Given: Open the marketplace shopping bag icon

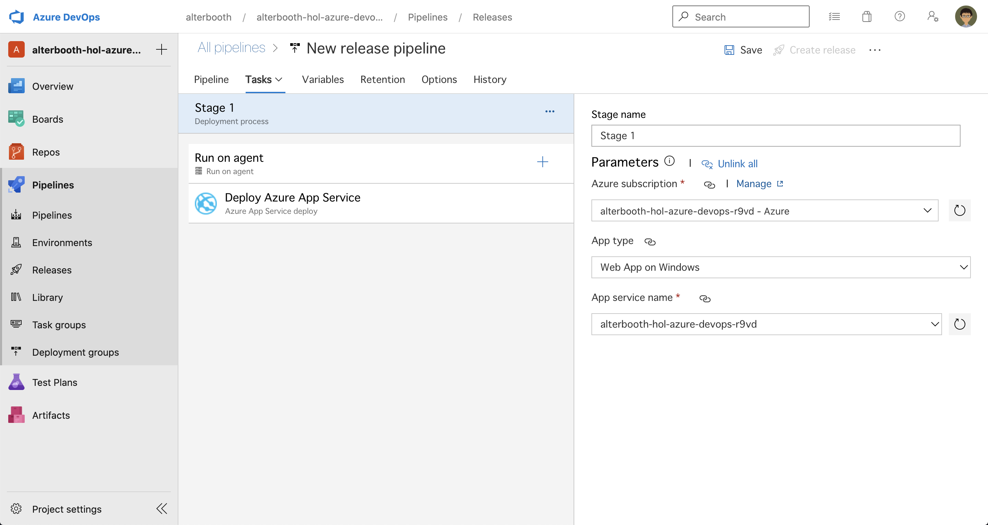Looking at the screenshot, I should [867, 17].
